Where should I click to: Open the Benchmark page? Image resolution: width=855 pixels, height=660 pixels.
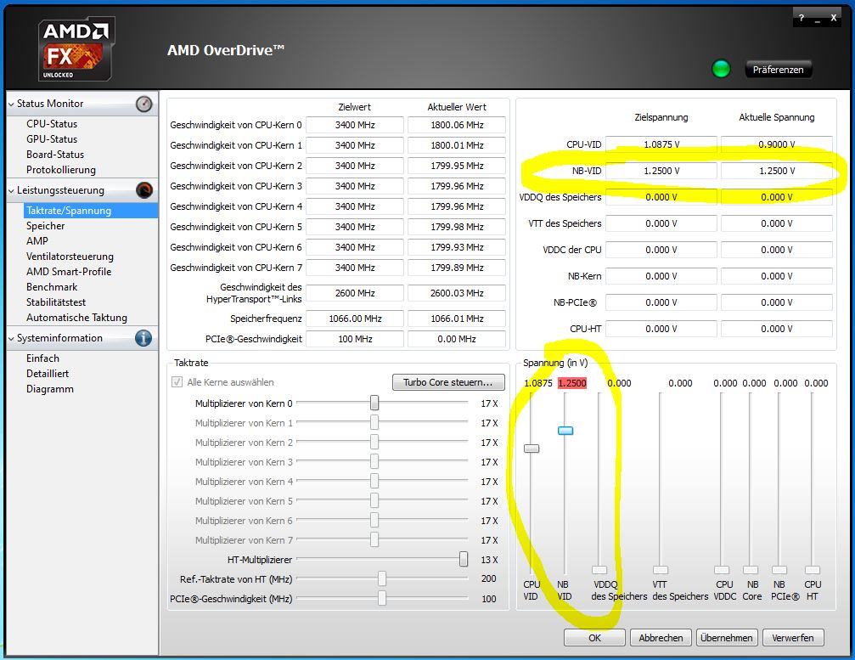52,287
